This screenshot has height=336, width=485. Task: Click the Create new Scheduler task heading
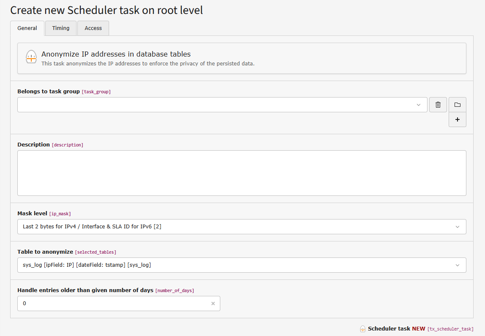click(x=107, y=10)
